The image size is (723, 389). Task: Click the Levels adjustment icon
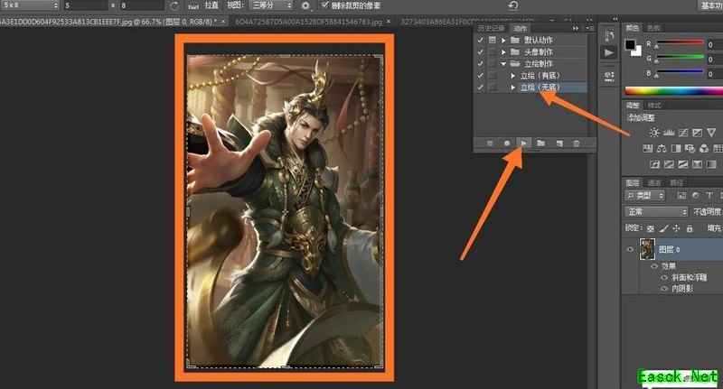[670, 133]
